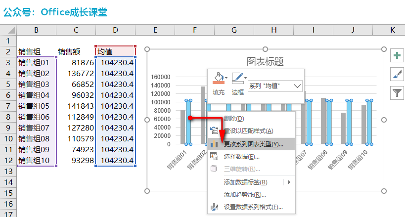Click the blue 均值 bar for 销售组10

point(369,122)
